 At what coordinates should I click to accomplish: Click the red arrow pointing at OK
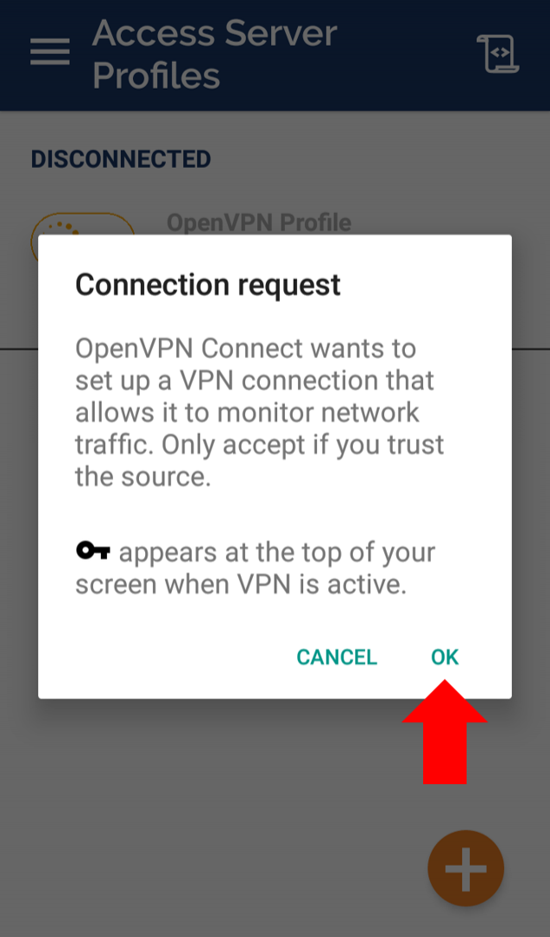445,731
